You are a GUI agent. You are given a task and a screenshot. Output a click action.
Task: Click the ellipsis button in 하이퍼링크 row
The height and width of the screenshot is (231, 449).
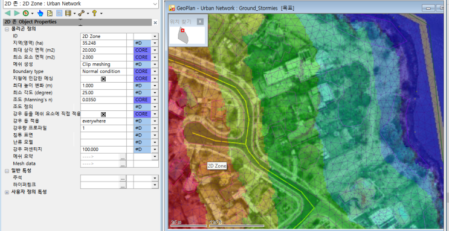[x=123, y=185]
